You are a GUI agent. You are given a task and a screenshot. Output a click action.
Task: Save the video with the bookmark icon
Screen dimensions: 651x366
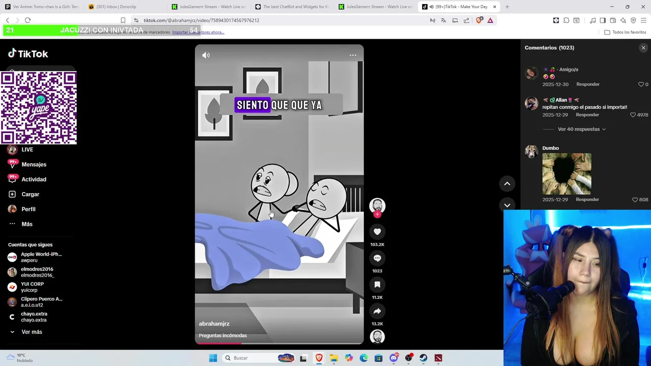click(x=377, y=285)
